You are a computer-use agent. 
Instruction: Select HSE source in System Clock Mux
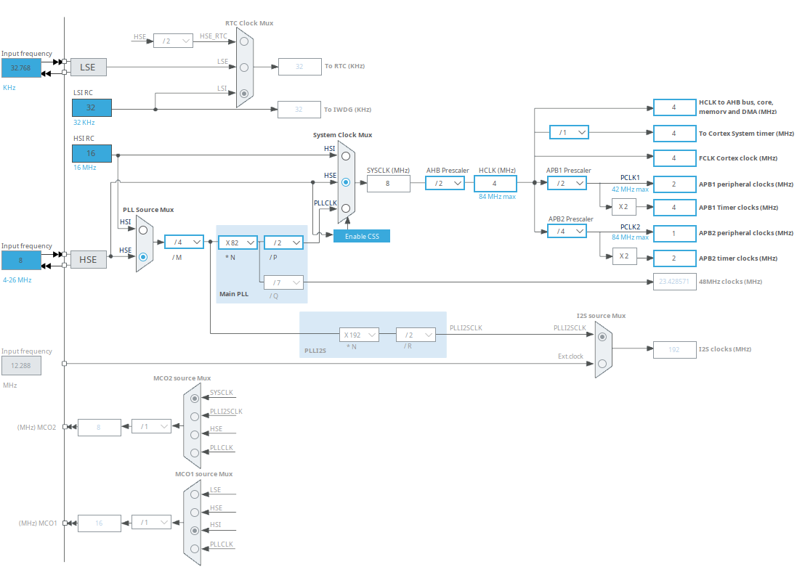pyautogui.click(x=346, y=182)
